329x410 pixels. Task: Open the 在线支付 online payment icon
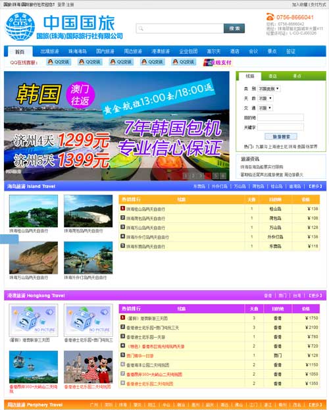217,63
